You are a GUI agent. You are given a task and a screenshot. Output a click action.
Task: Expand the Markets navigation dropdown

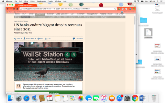(x=50, y=14)
